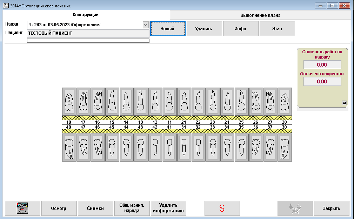Click the Оплачено пациентом amount field
Screen dimensions: 354x219
322,82
